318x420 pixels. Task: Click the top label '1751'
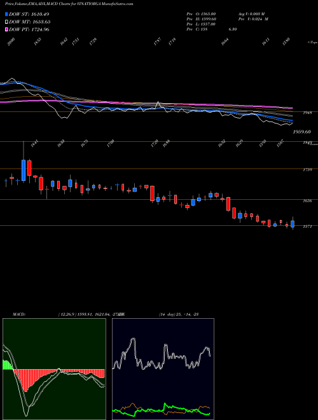tap(76, 42)
